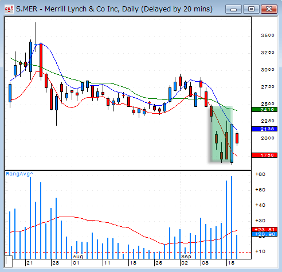Maximize the Merrill Lynch chart window
This screenshot has height=272, width=282.
[251, 9]
